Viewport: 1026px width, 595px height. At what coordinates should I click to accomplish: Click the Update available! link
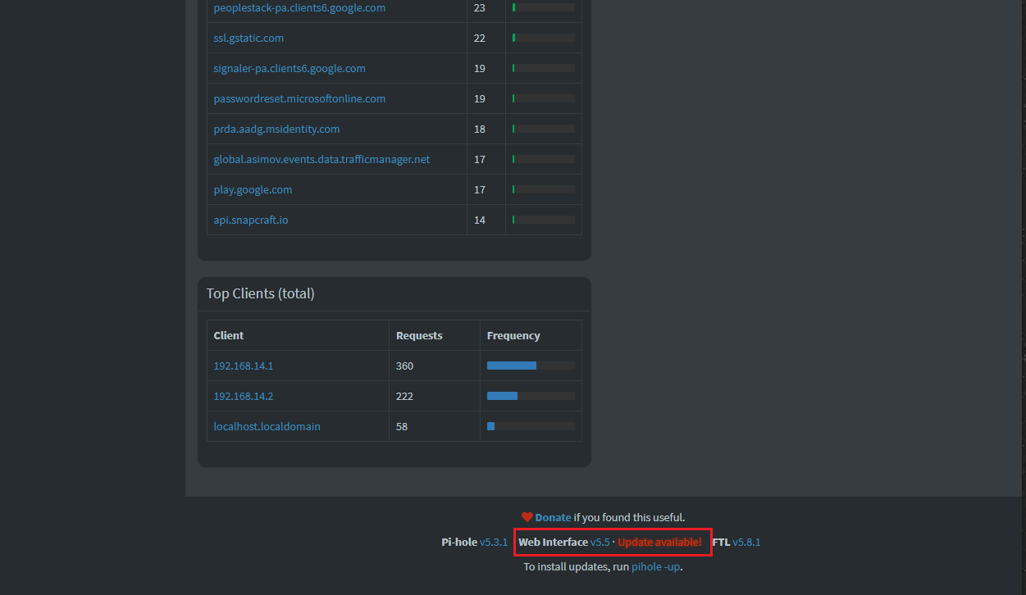[659, 542]
